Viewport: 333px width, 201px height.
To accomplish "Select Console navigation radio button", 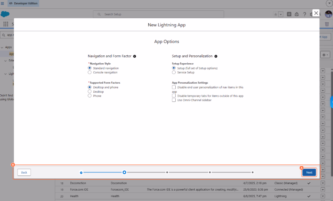I will click(90, 72).
